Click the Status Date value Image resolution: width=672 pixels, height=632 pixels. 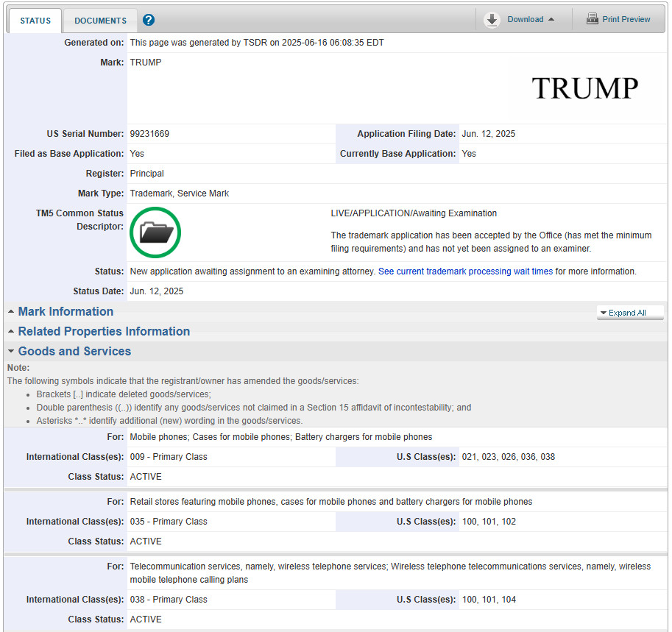tap(157, 291)
